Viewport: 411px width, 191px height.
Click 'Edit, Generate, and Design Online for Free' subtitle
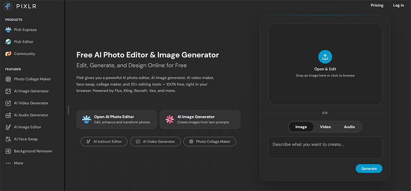coord(132,65)
